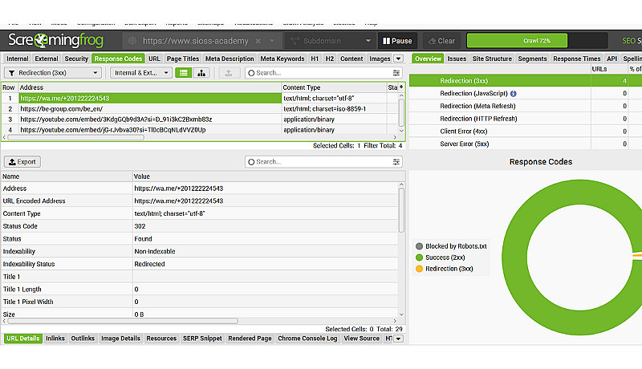The image size is (642, 369).
Task: Open the View Source tab
Action: pos(362,339)
